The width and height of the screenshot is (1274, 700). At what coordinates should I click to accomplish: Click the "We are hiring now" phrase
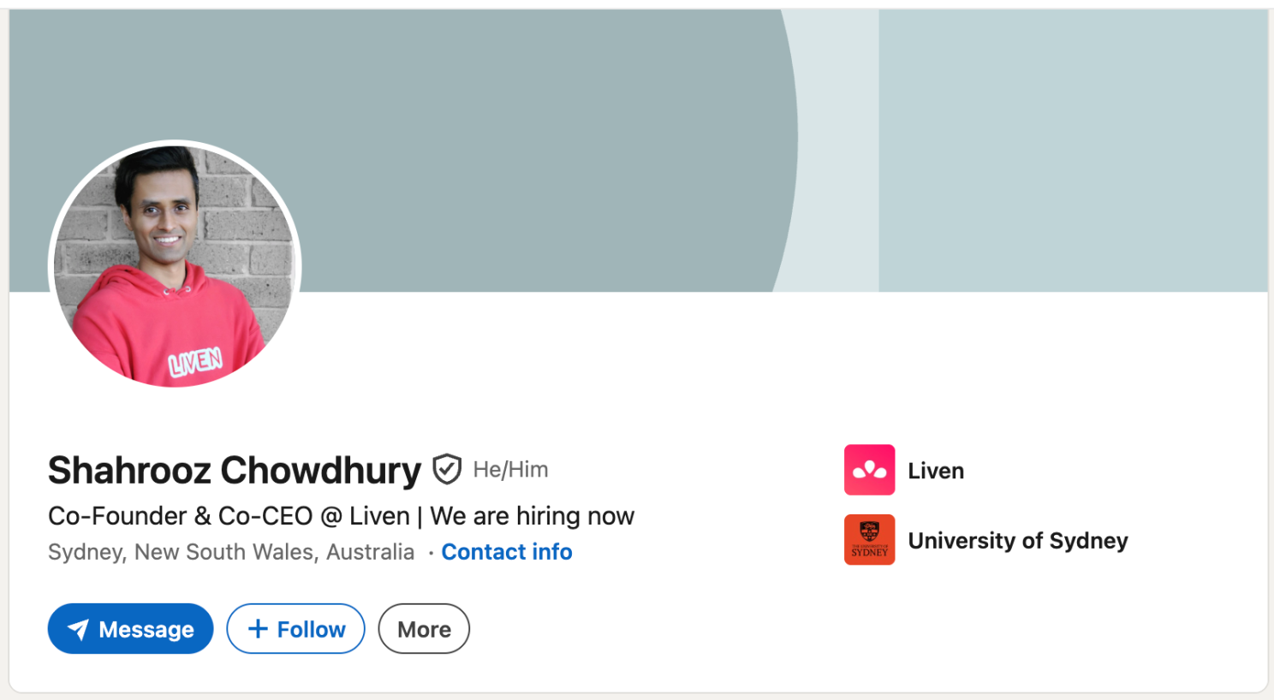tap(533, 516)
